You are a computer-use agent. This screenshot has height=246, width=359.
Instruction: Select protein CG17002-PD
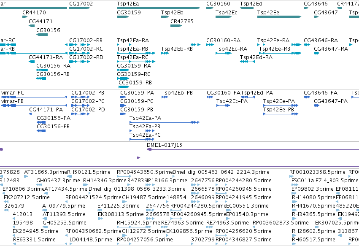pyautogui.click(x=80, y=114)
